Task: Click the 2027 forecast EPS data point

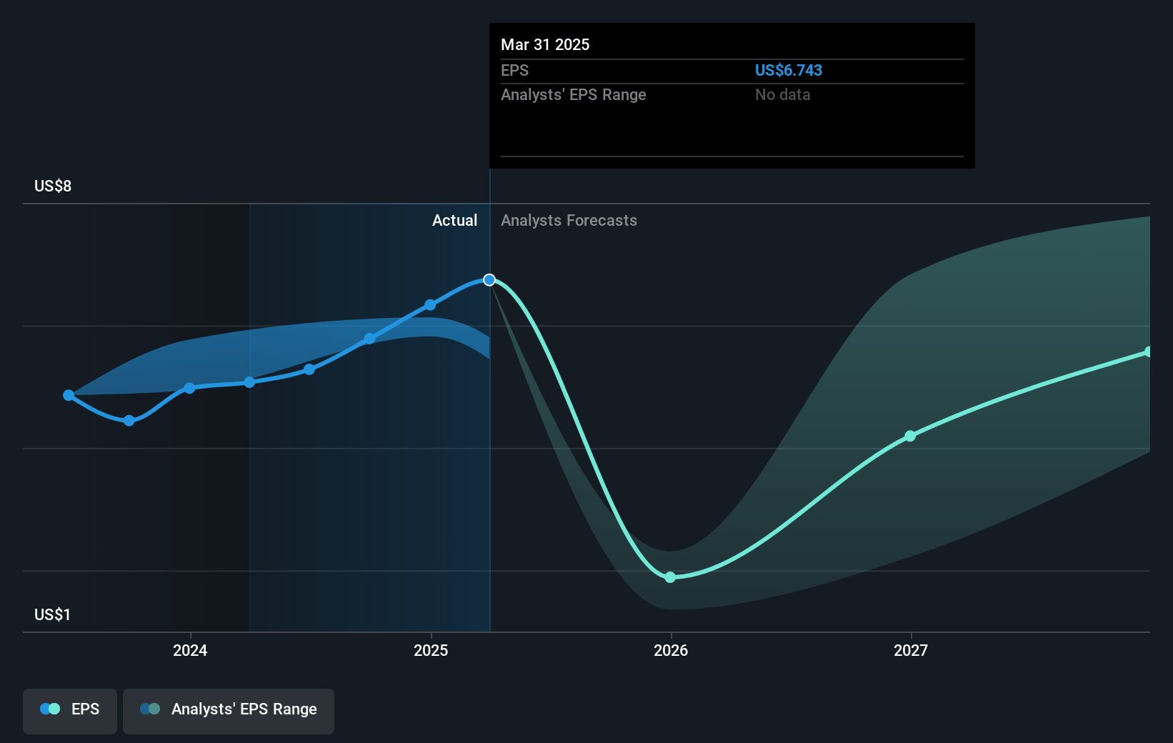Action: [910, 436]
